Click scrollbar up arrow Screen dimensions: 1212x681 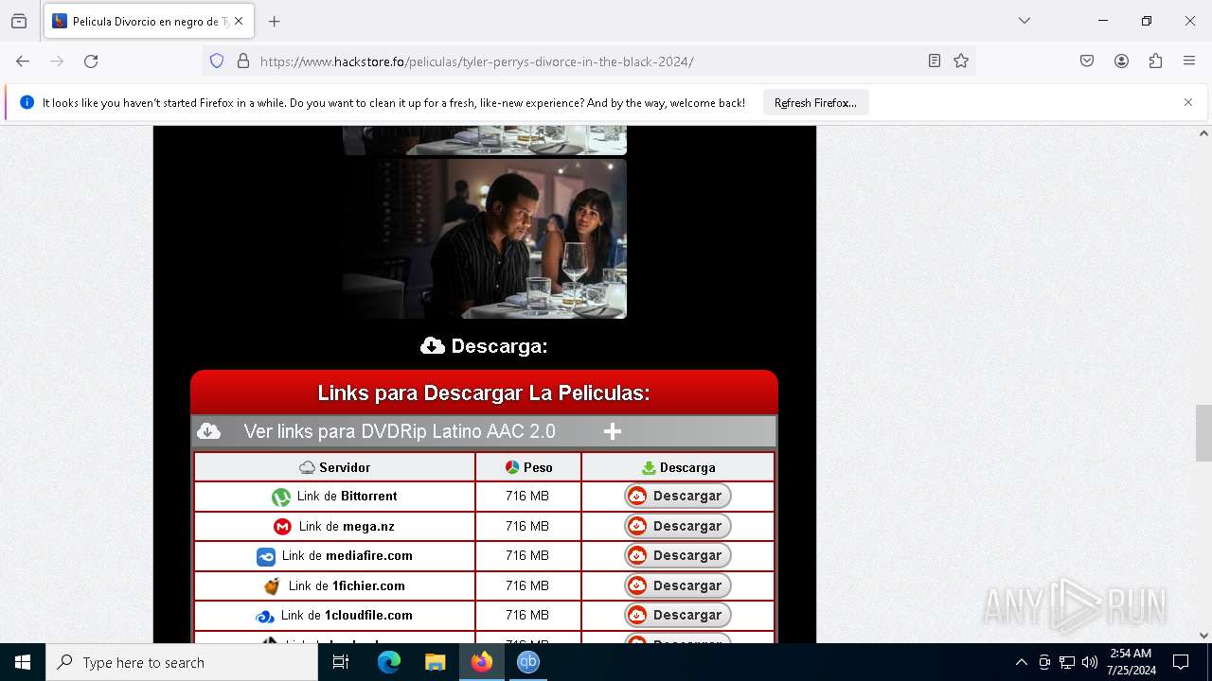coord(1203,133)
